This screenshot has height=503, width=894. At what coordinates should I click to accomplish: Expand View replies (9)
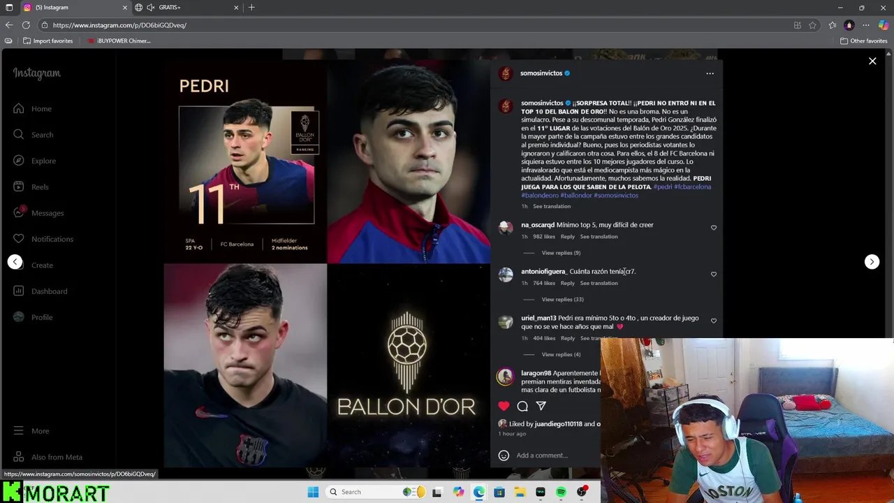561,253
